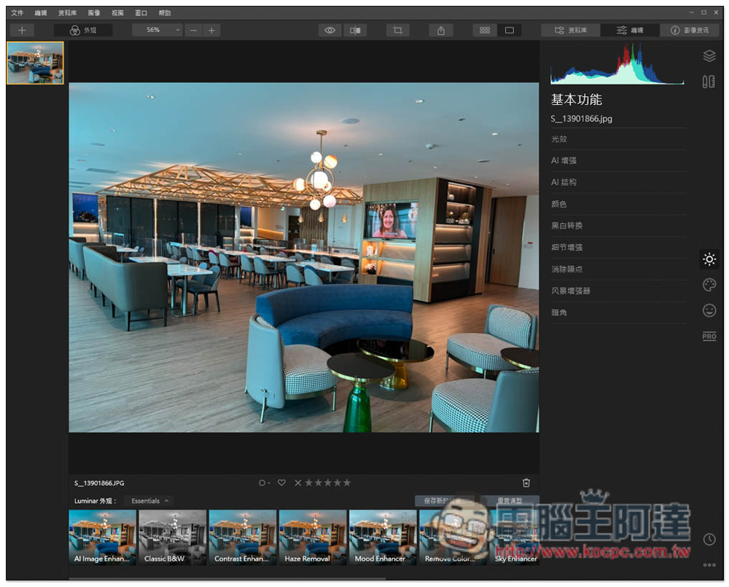The image size is (729, 587).
Task: Click the S__13901866.JPG label below image
Action: pyautogui.click(x=99, y=483)
